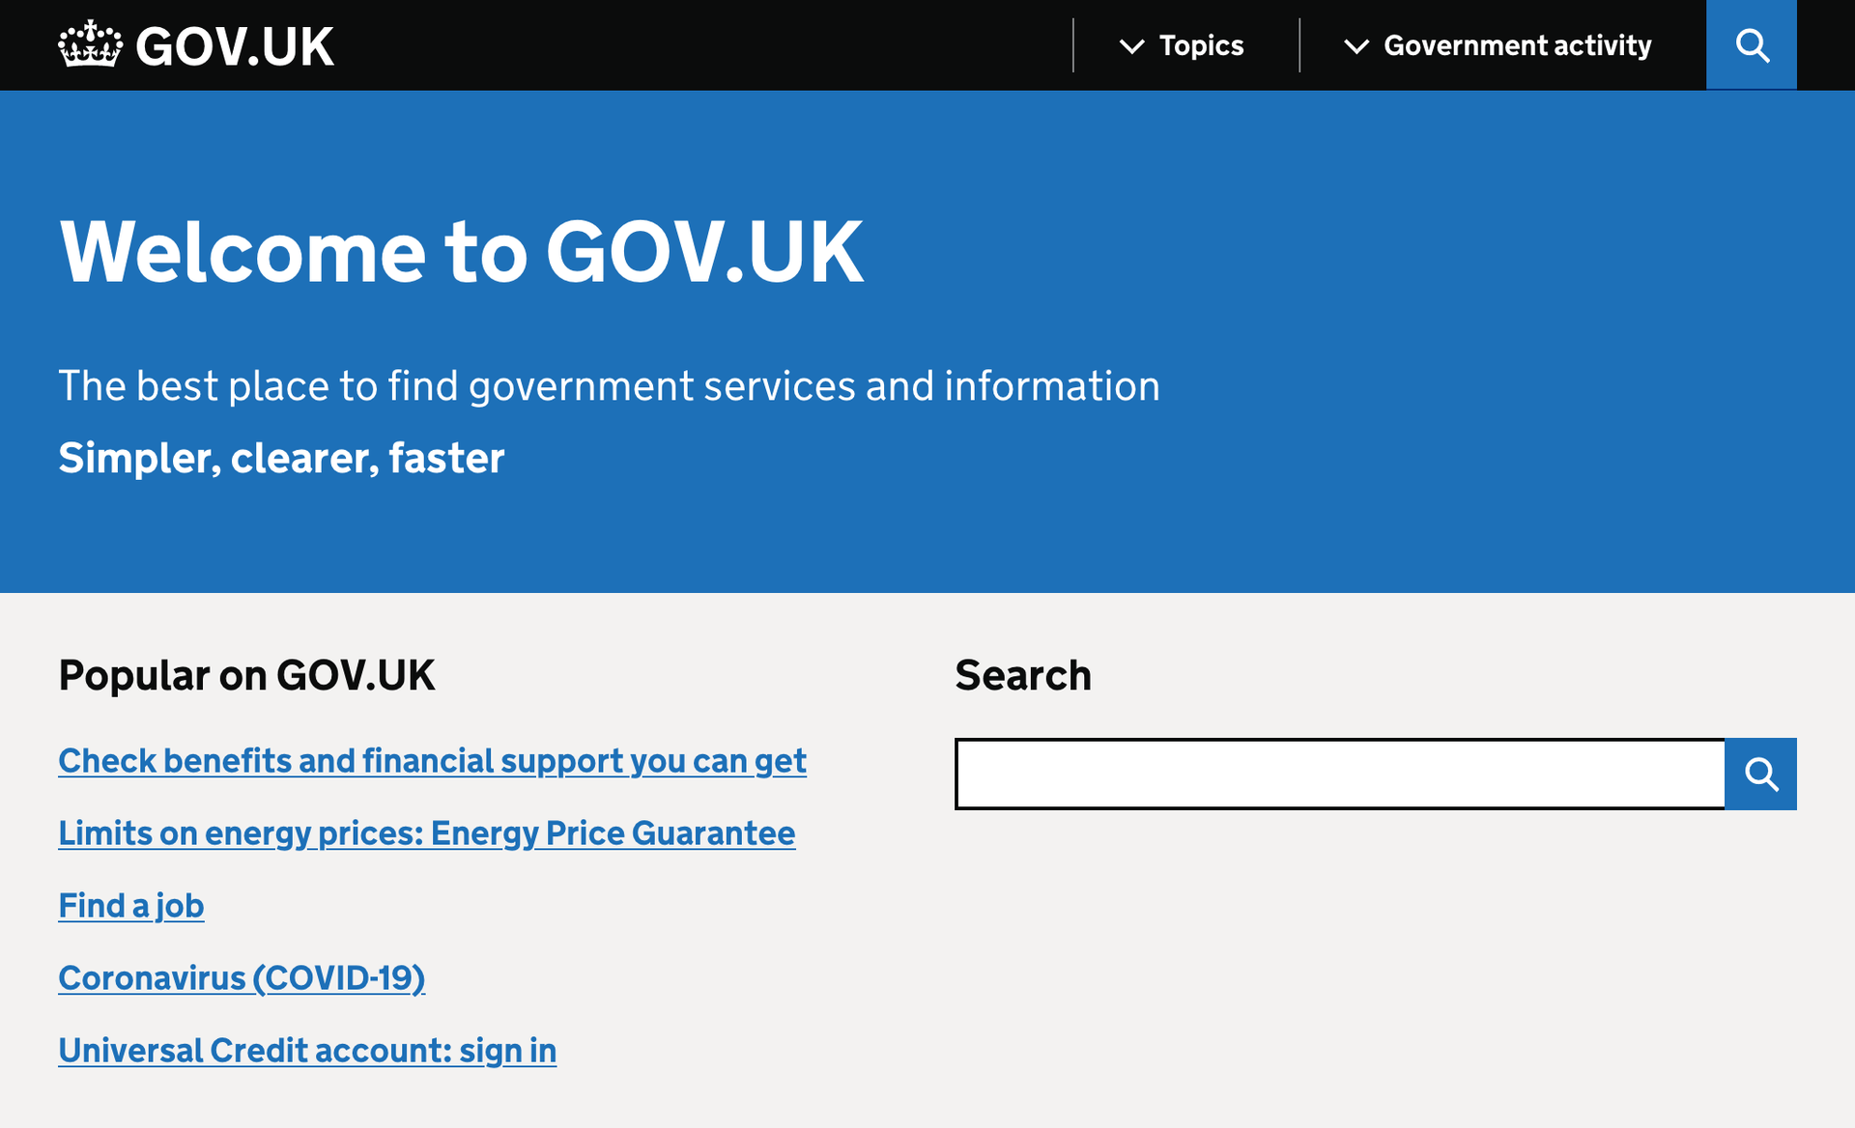The image size is (1855, 1128).
Task: Click the chevron beside Government activity
Action: 1356,46
